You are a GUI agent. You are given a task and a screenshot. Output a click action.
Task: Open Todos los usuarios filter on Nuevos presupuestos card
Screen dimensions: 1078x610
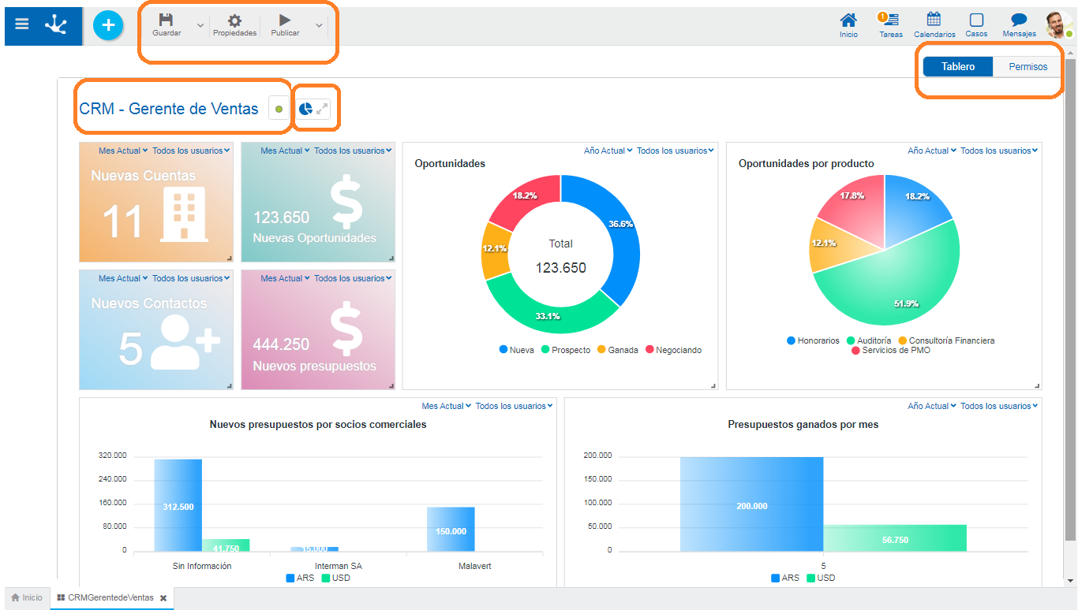pyautogui.click(x=354, y=278)
